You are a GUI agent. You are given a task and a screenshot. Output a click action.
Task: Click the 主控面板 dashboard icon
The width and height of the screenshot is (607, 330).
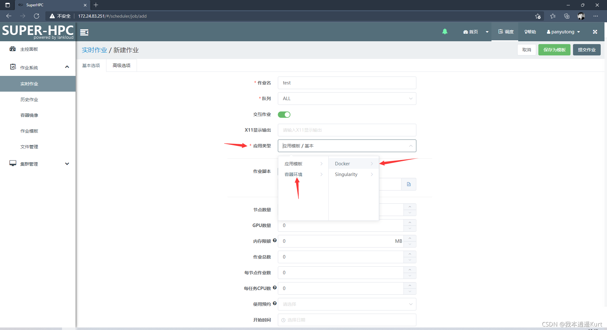[x=13, y=49]
